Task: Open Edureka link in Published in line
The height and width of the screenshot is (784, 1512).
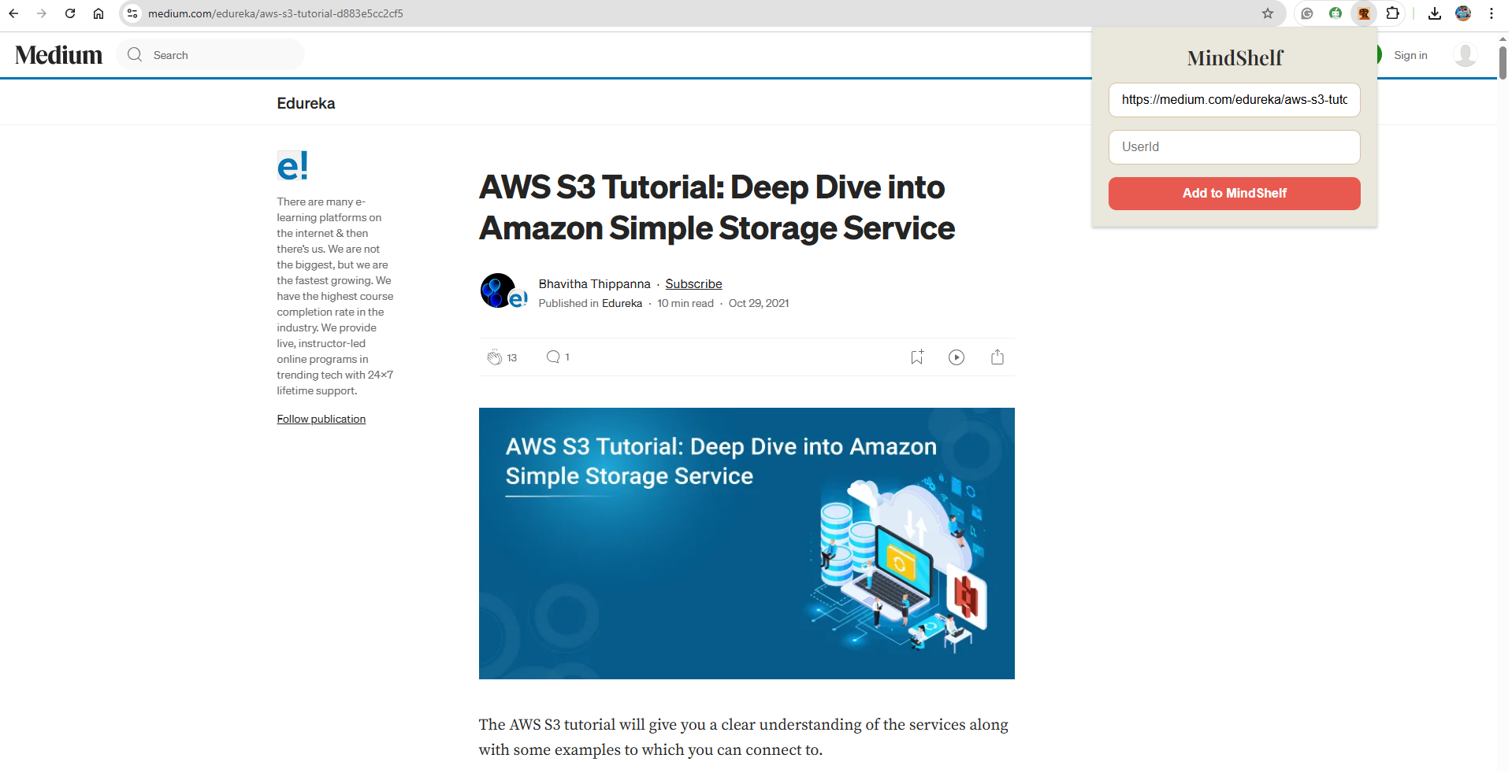Action: tap(622, 303)
